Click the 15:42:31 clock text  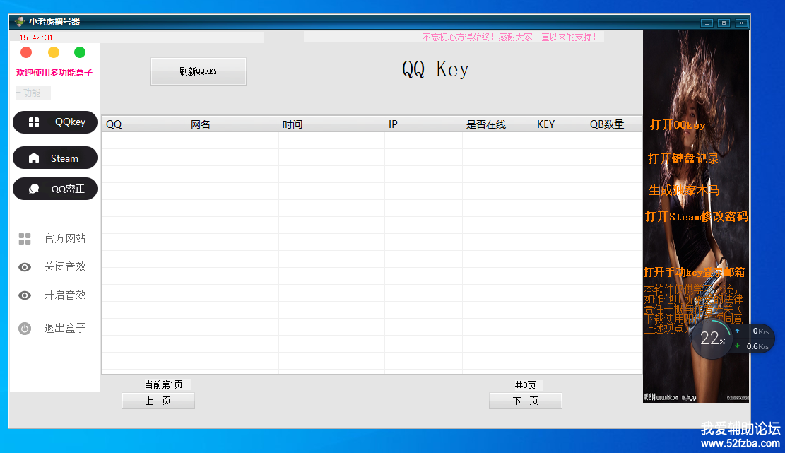pos(36,37)
